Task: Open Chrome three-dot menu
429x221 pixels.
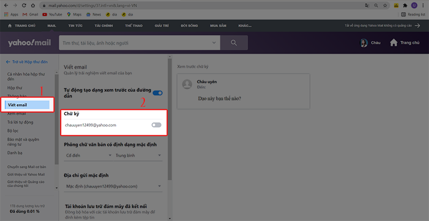Action: (423, 5)
